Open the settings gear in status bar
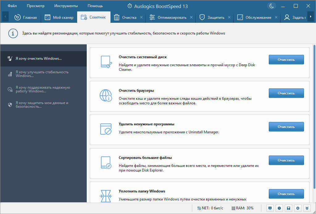 [x=298, y=208]
